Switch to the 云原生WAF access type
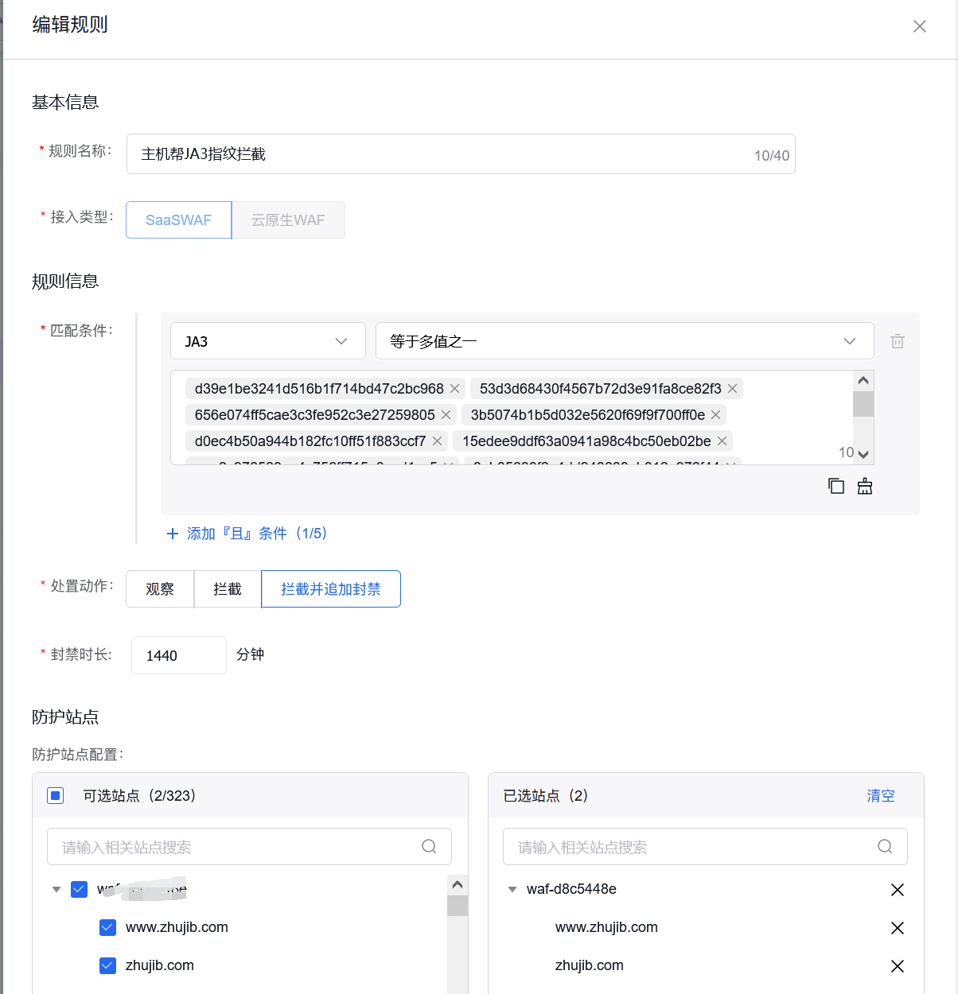The width and height of the screenshot is (958, 994). [288, 219]
